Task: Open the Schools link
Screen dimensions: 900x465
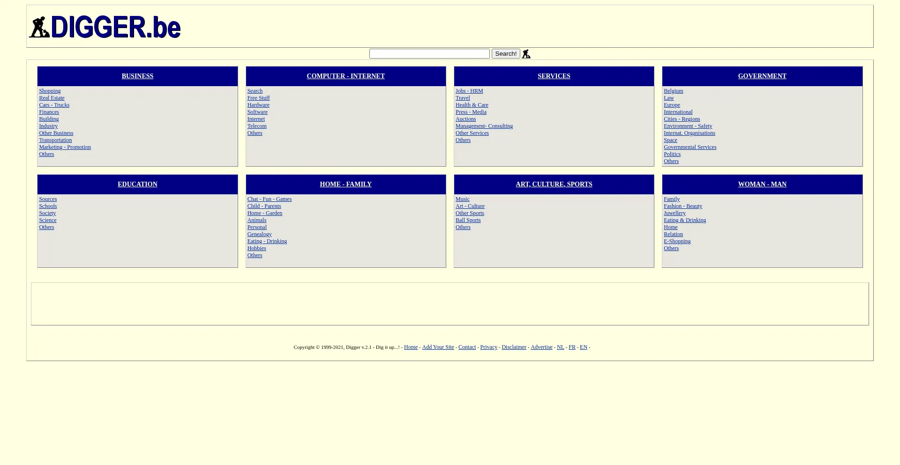Action: pos(48,206)
